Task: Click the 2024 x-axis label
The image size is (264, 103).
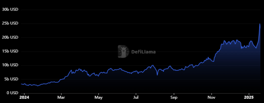Action: click(x=24, y=97)
